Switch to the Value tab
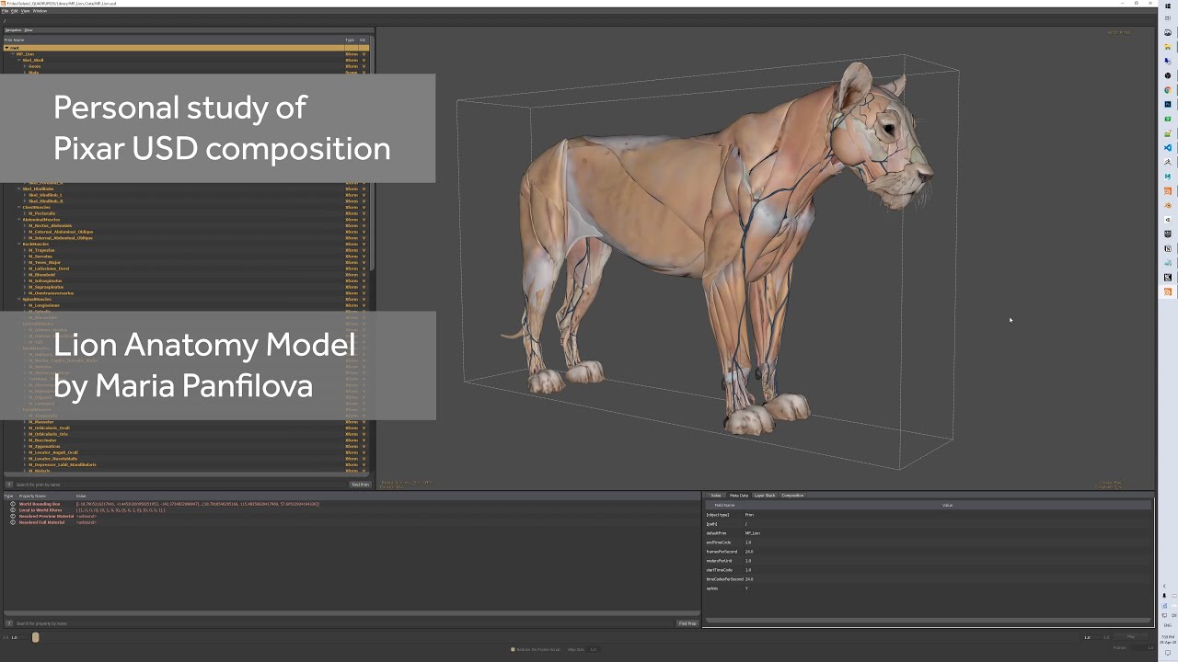The width and height of the screenshot is (1178, 662). pos(717,496)
